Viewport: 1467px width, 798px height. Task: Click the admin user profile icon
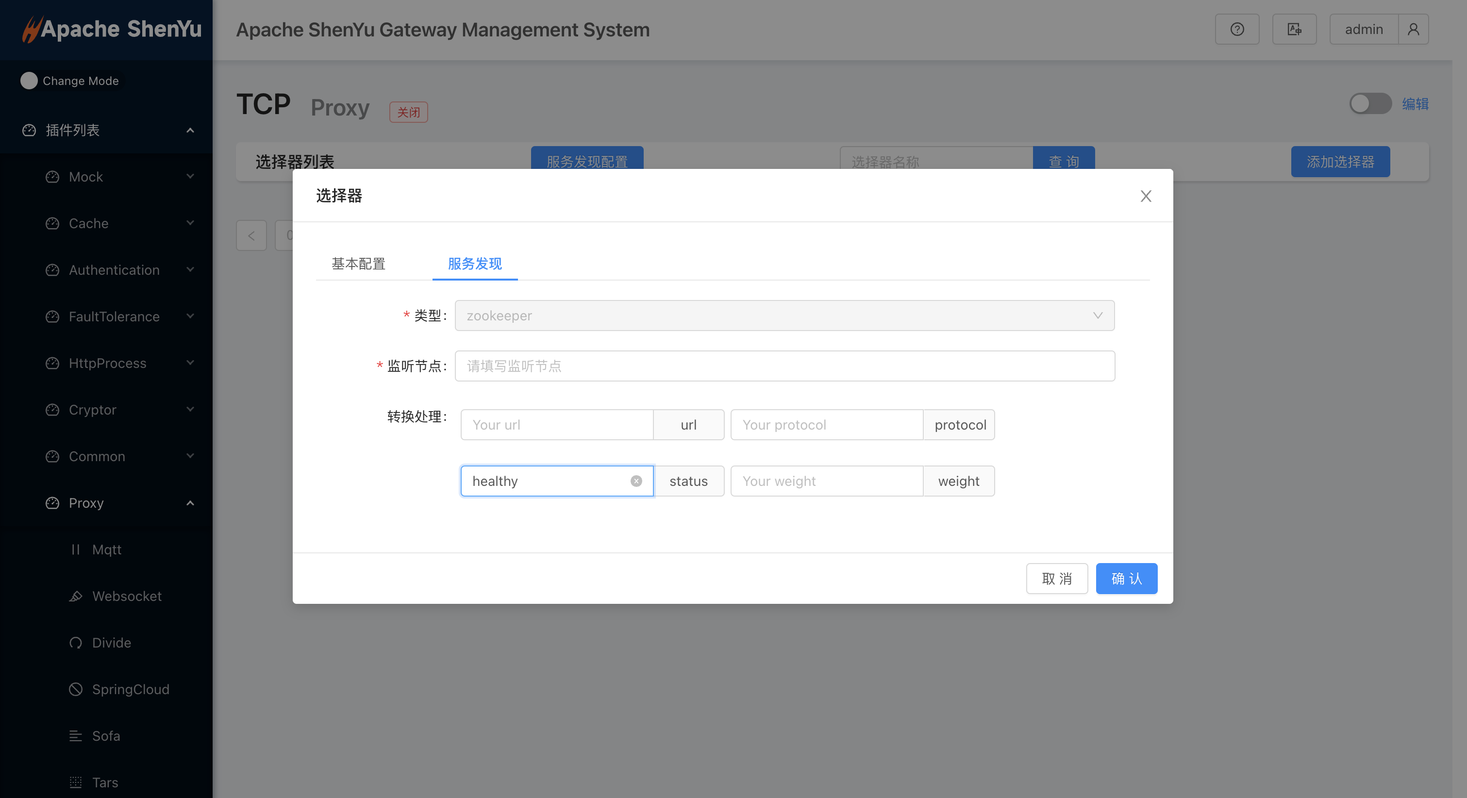point(1412,30)
